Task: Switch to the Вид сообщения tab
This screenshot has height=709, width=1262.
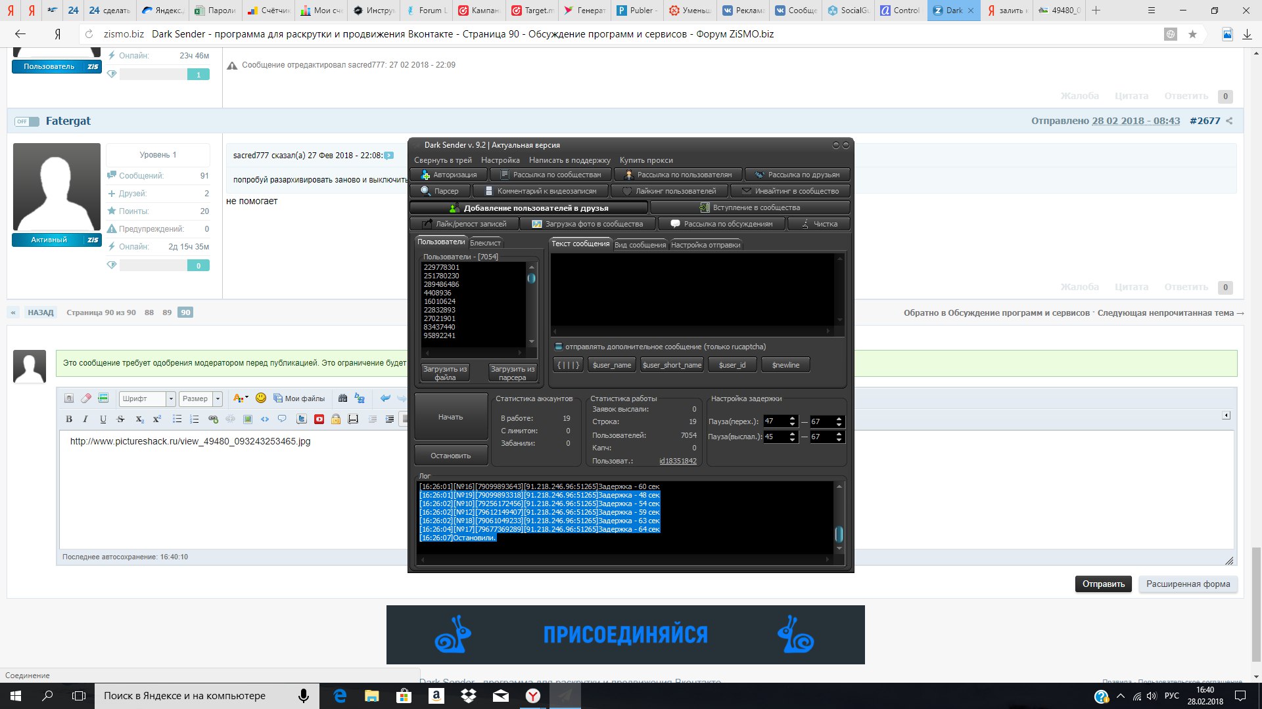Action: [640, 245]
